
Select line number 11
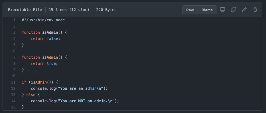13,82
